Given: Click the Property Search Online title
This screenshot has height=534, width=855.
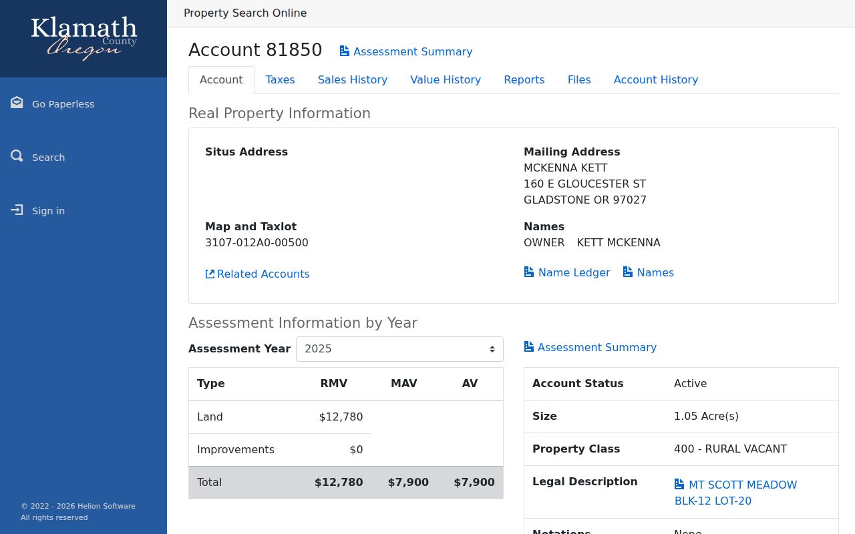Looking at the screenshot, I should pyautogui.click(x=245, y=13).
